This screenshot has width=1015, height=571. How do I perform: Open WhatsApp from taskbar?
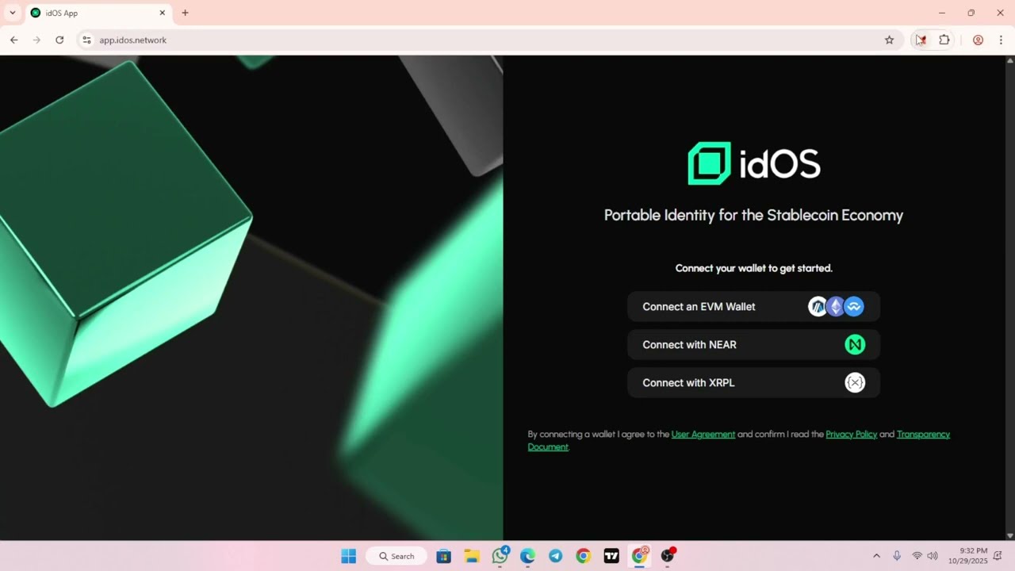[500, 556]
